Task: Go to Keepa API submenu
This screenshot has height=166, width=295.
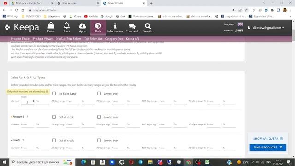Action: (132, 39)
